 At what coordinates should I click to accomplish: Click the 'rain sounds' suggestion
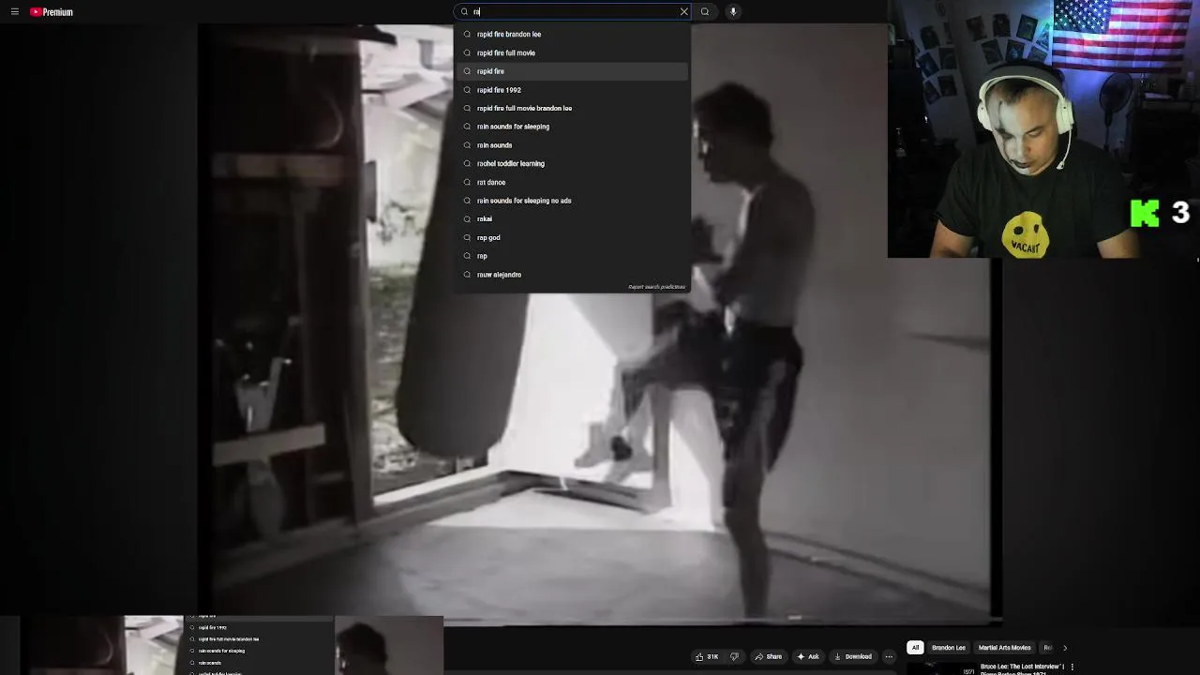pyautogui.click(x=572, y=145)
